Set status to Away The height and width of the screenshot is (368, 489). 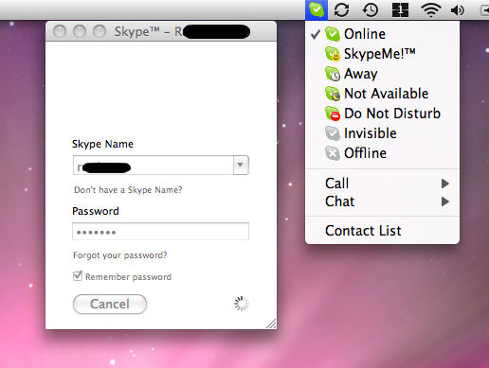(x=382, y=74)
